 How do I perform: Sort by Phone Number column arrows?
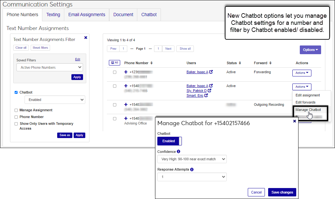click(x=152, y=63)
